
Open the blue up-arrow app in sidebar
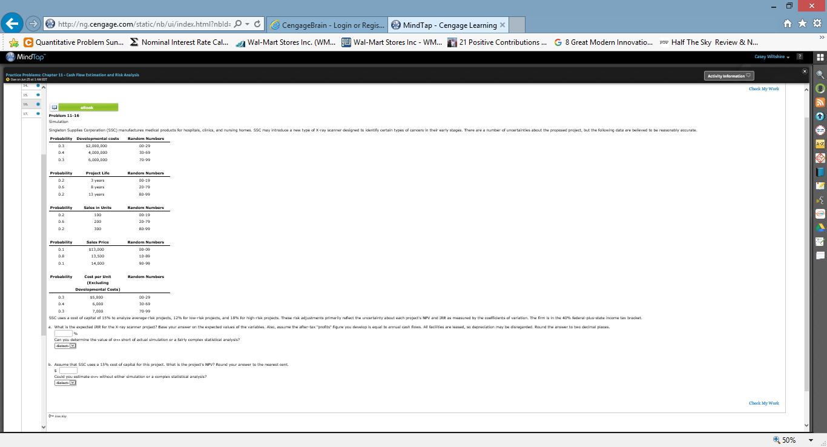coord(820,116)
